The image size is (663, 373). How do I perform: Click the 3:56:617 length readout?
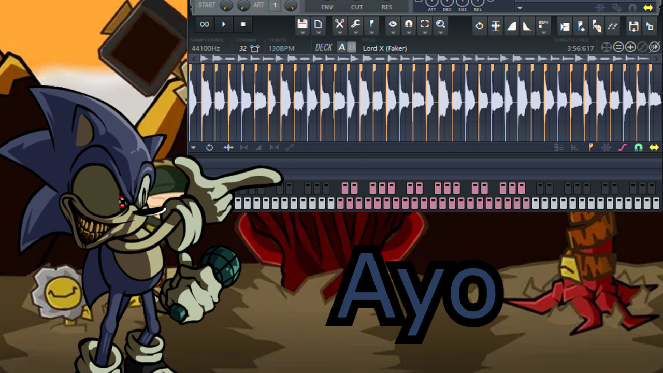pos(581,48)
